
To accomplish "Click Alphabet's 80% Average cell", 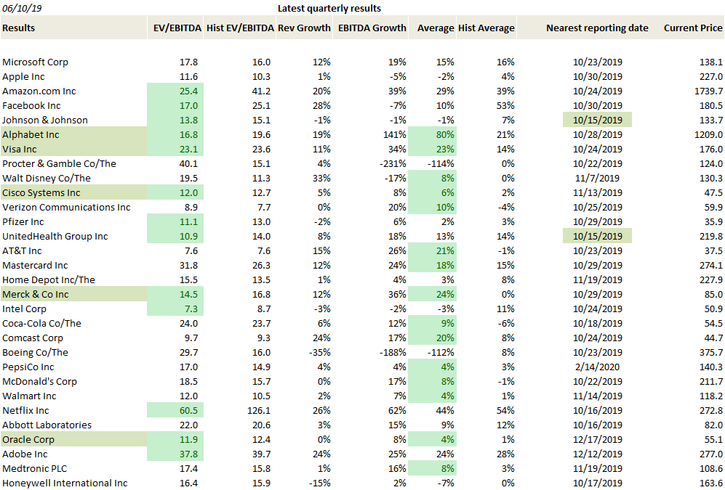I will point(433,134).
